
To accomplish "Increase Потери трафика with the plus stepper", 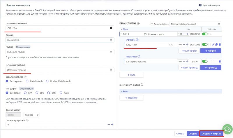I will click(112, 125).
